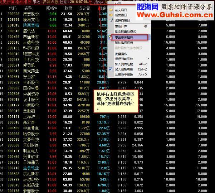Select stock code 002766
This screenshot has width=215, height=193.
(x=14, y=191)
